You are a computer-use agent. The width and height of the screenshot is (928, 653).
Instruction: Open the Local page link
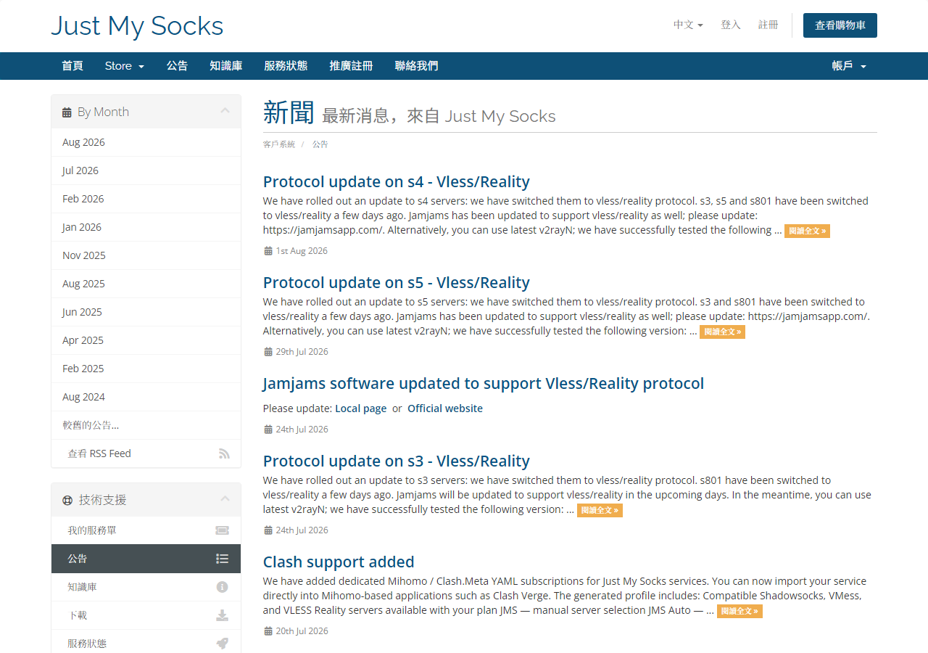[x=360, y=408]
